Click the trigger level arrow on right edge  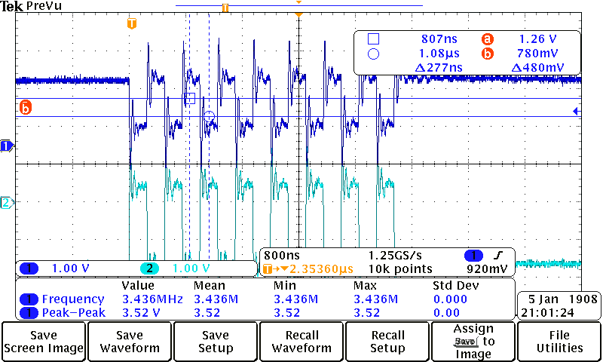(x=577, y=112)
